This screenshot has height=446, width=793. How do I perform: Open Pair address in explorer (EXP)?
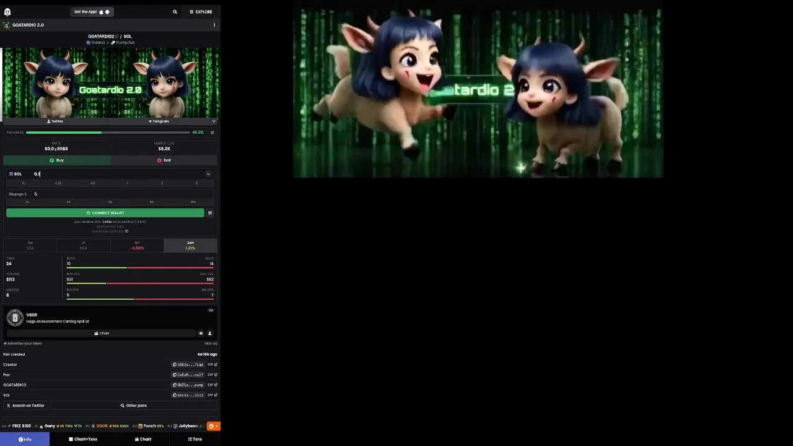(x=212, y=375)
